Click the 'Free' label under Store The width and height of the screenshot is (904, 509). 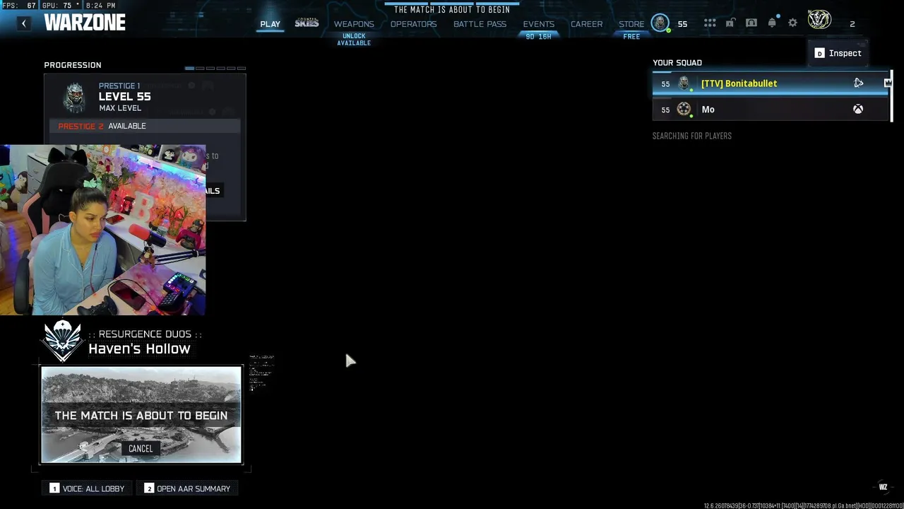click(x=631, y=37)
